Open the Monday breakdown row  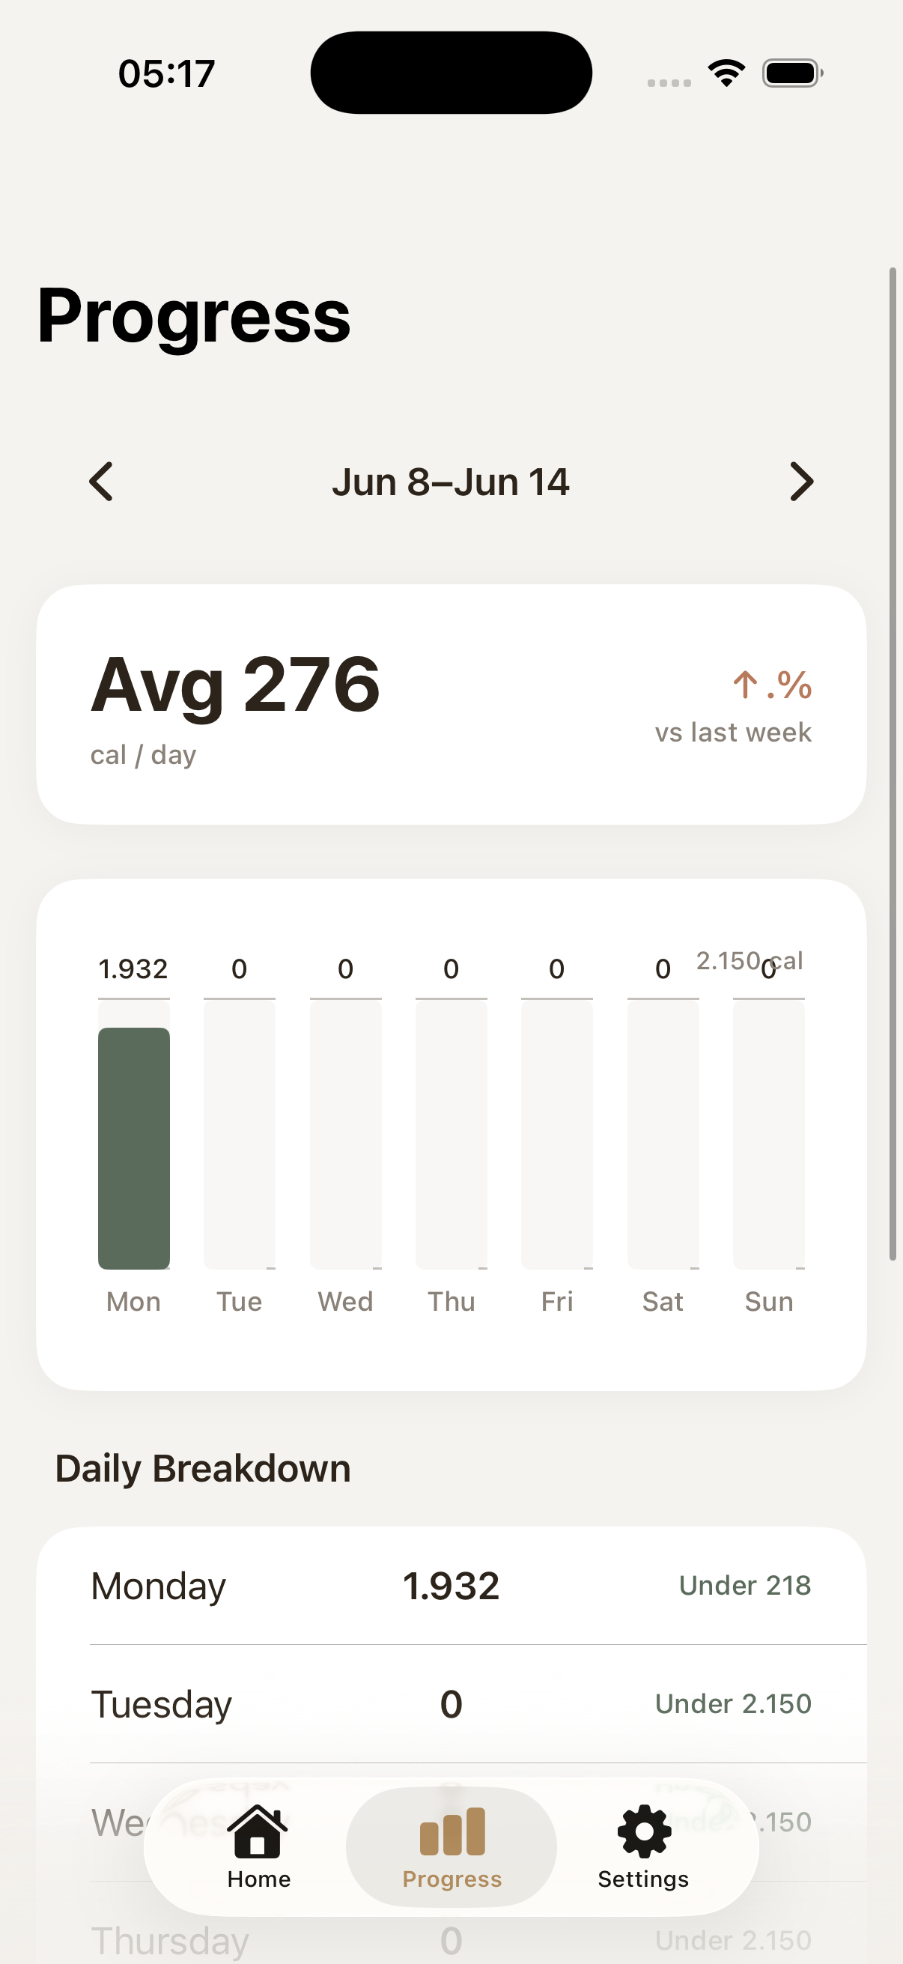tap(451, 1586)
